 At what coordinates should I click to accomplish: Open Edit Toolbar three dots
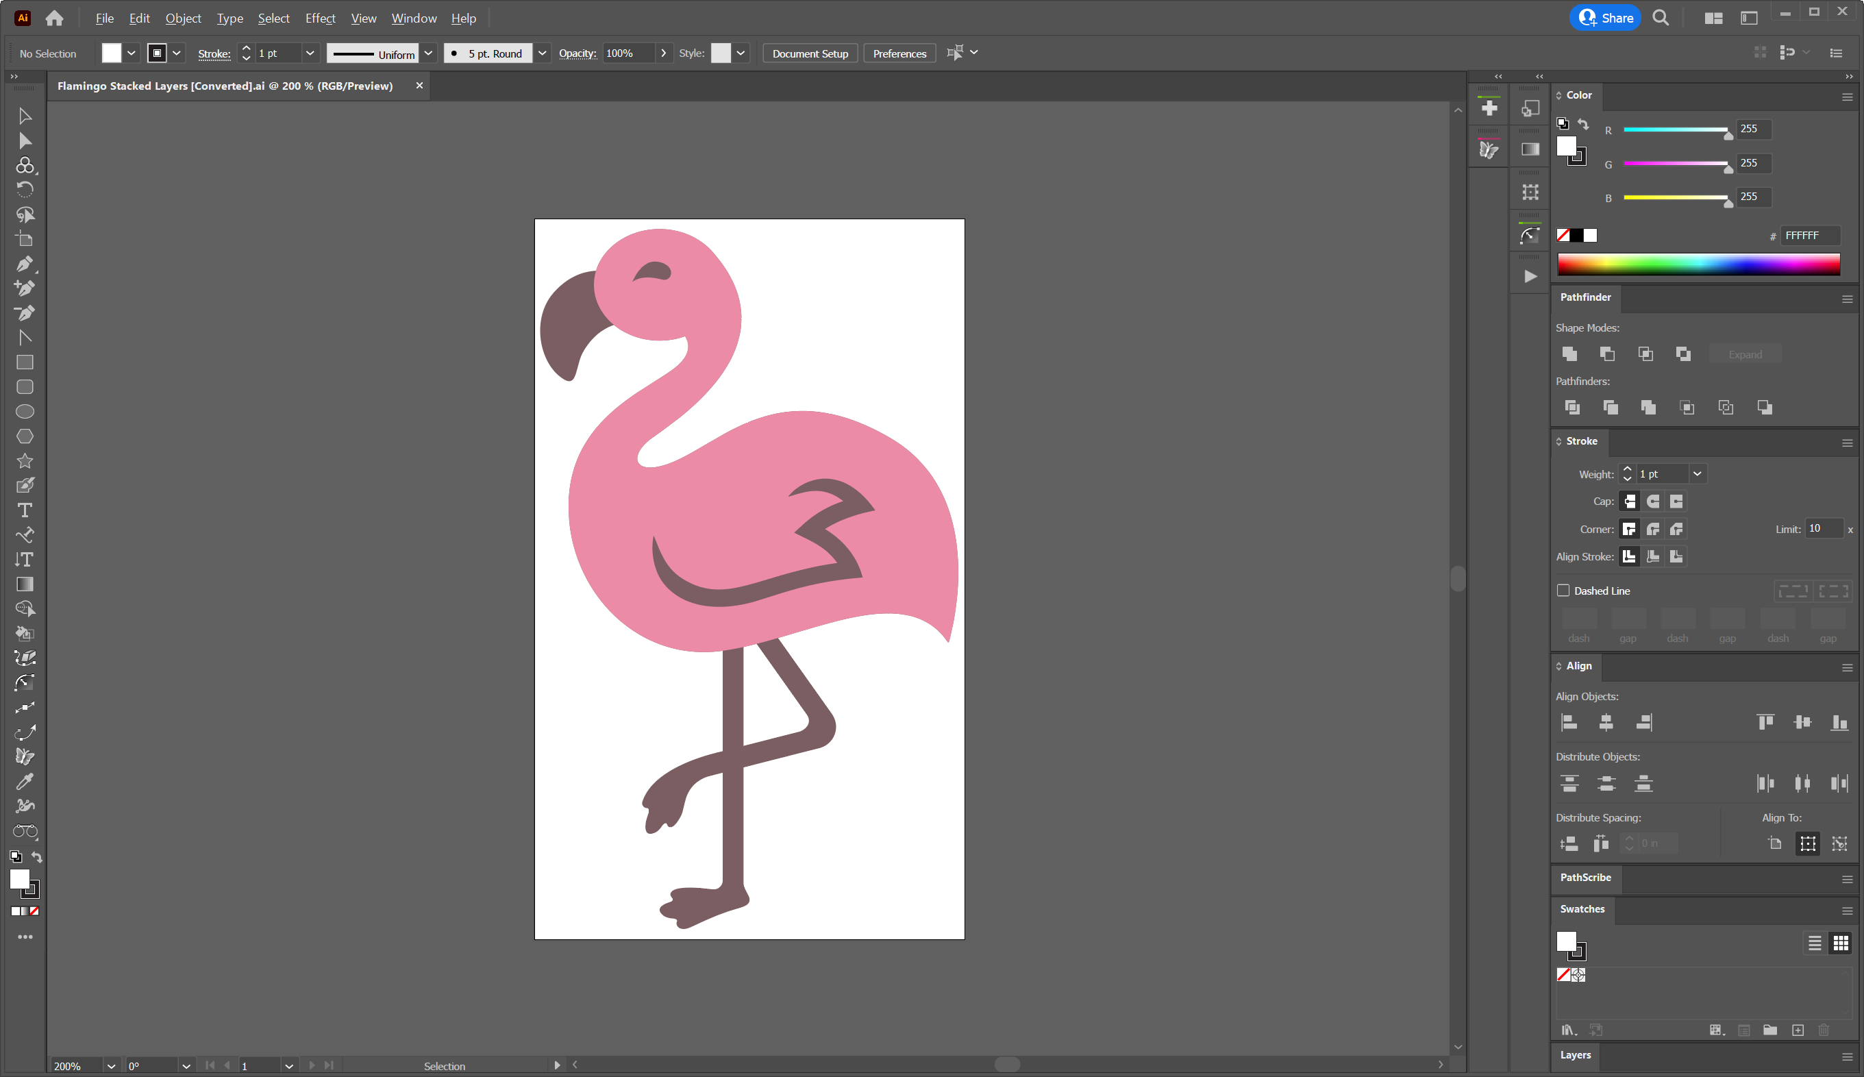point(25,937)
